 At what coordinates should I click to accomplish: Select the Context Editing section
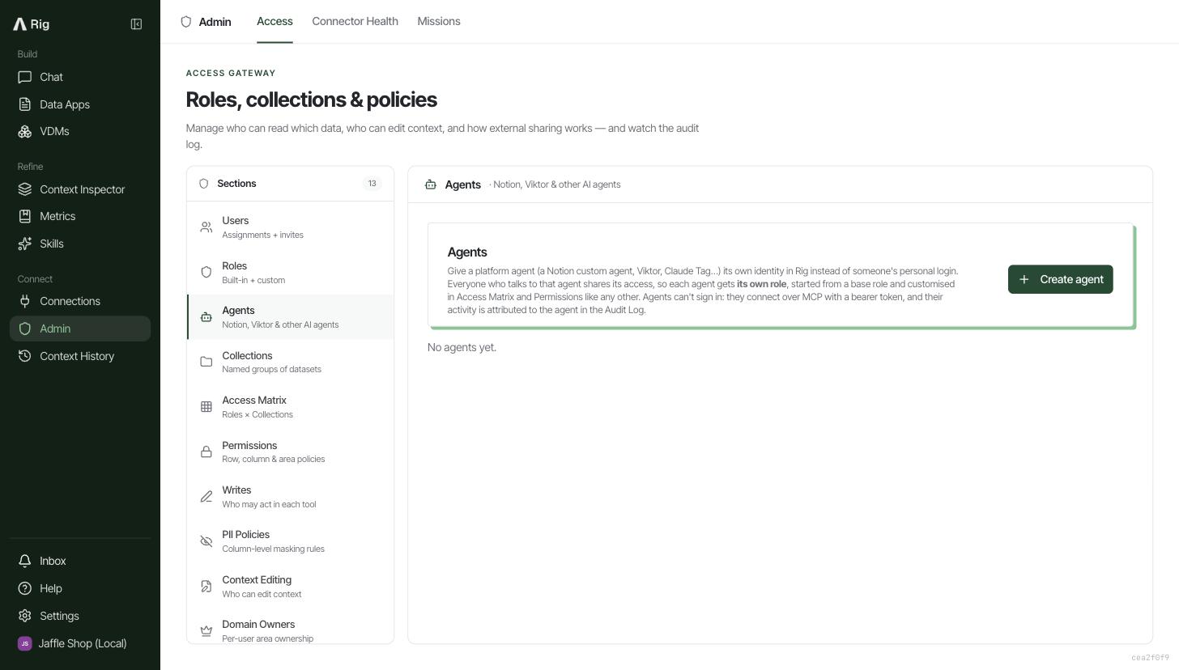290,586
